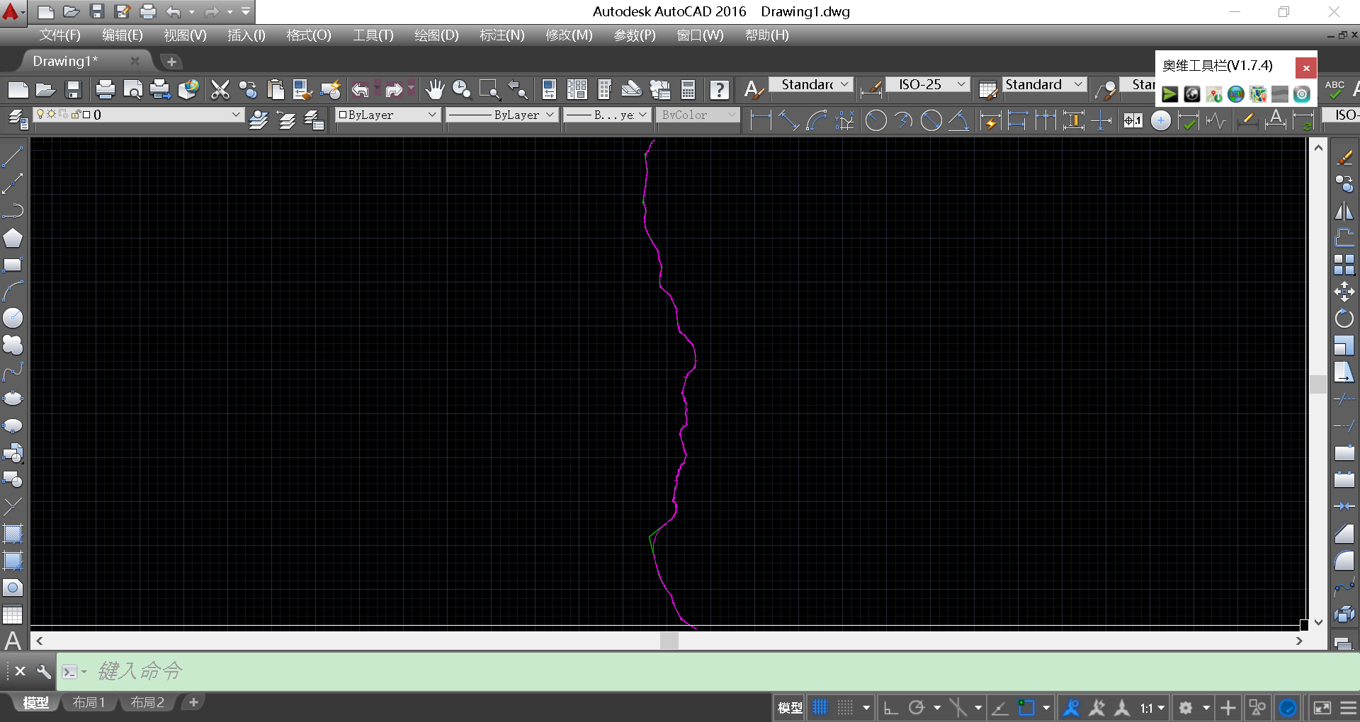Pick the Spline curve tool

[13, 372]
